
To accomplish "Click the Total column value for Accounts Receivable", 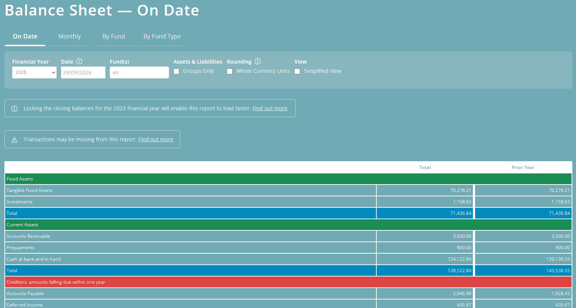I will [x=462, y=236].
